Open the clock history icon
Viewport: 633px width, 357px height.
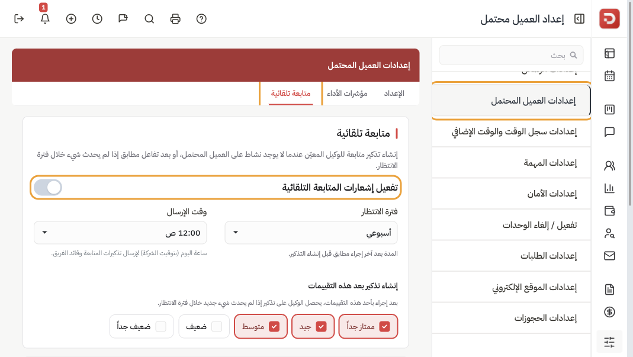click(x=97, y=19)
